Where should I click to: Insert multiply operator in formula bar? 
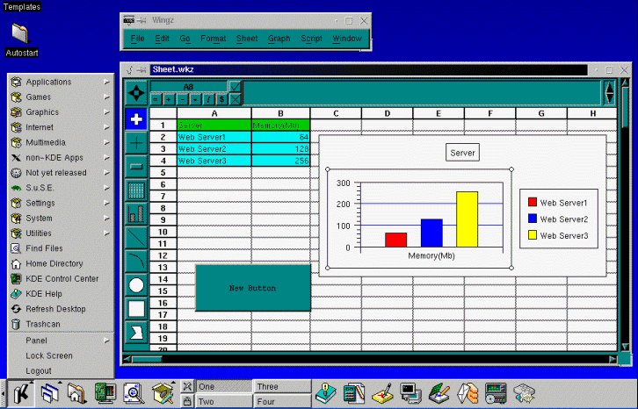pos(195,99)
